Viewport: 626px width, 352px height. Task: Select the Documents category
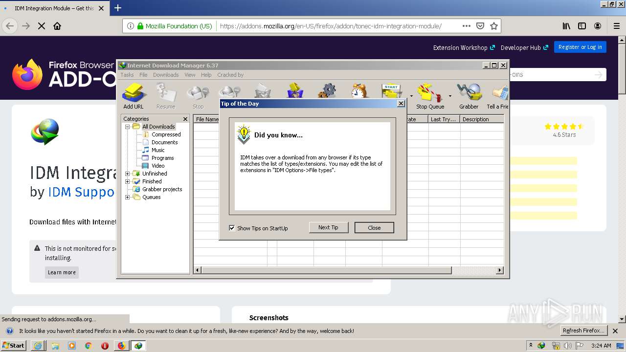[x=164, y=142]
